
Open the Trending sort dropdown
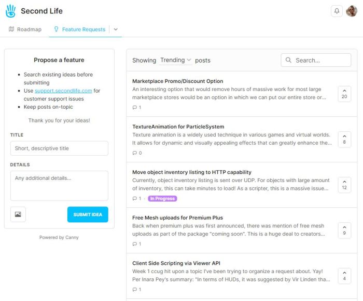point(176,60)
